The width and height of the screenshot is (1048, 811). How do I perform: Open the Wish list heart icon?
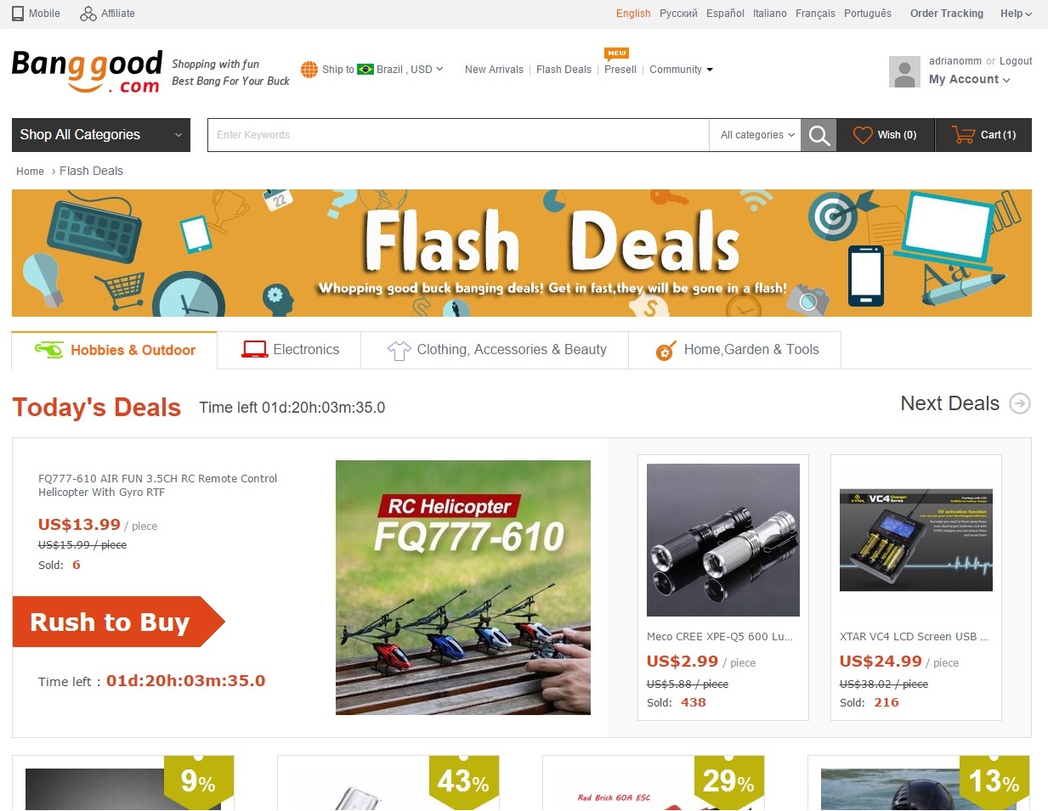(863, 135)
